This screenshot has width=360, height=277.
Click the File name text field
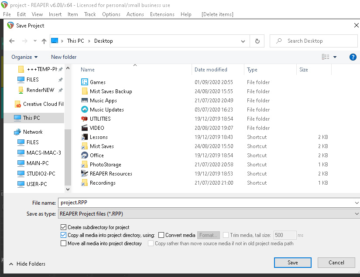(x=207, y=203)
